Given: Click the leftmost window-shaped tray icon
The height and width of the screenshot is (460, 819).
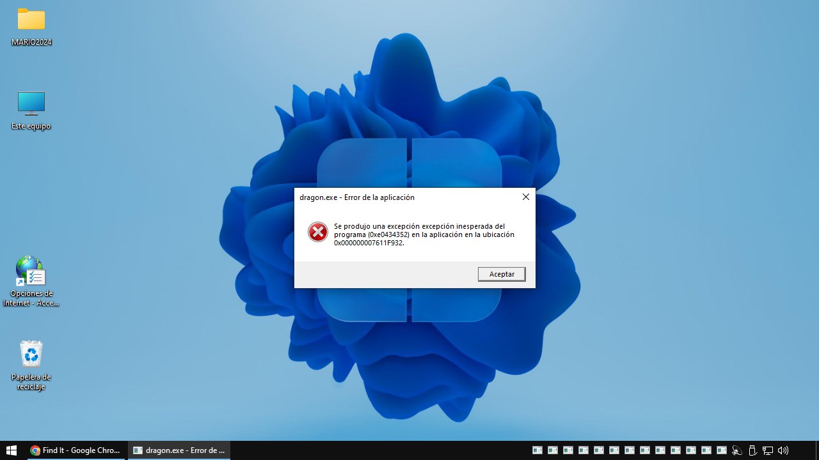Looking at the screenshot, I should [537, 450].
